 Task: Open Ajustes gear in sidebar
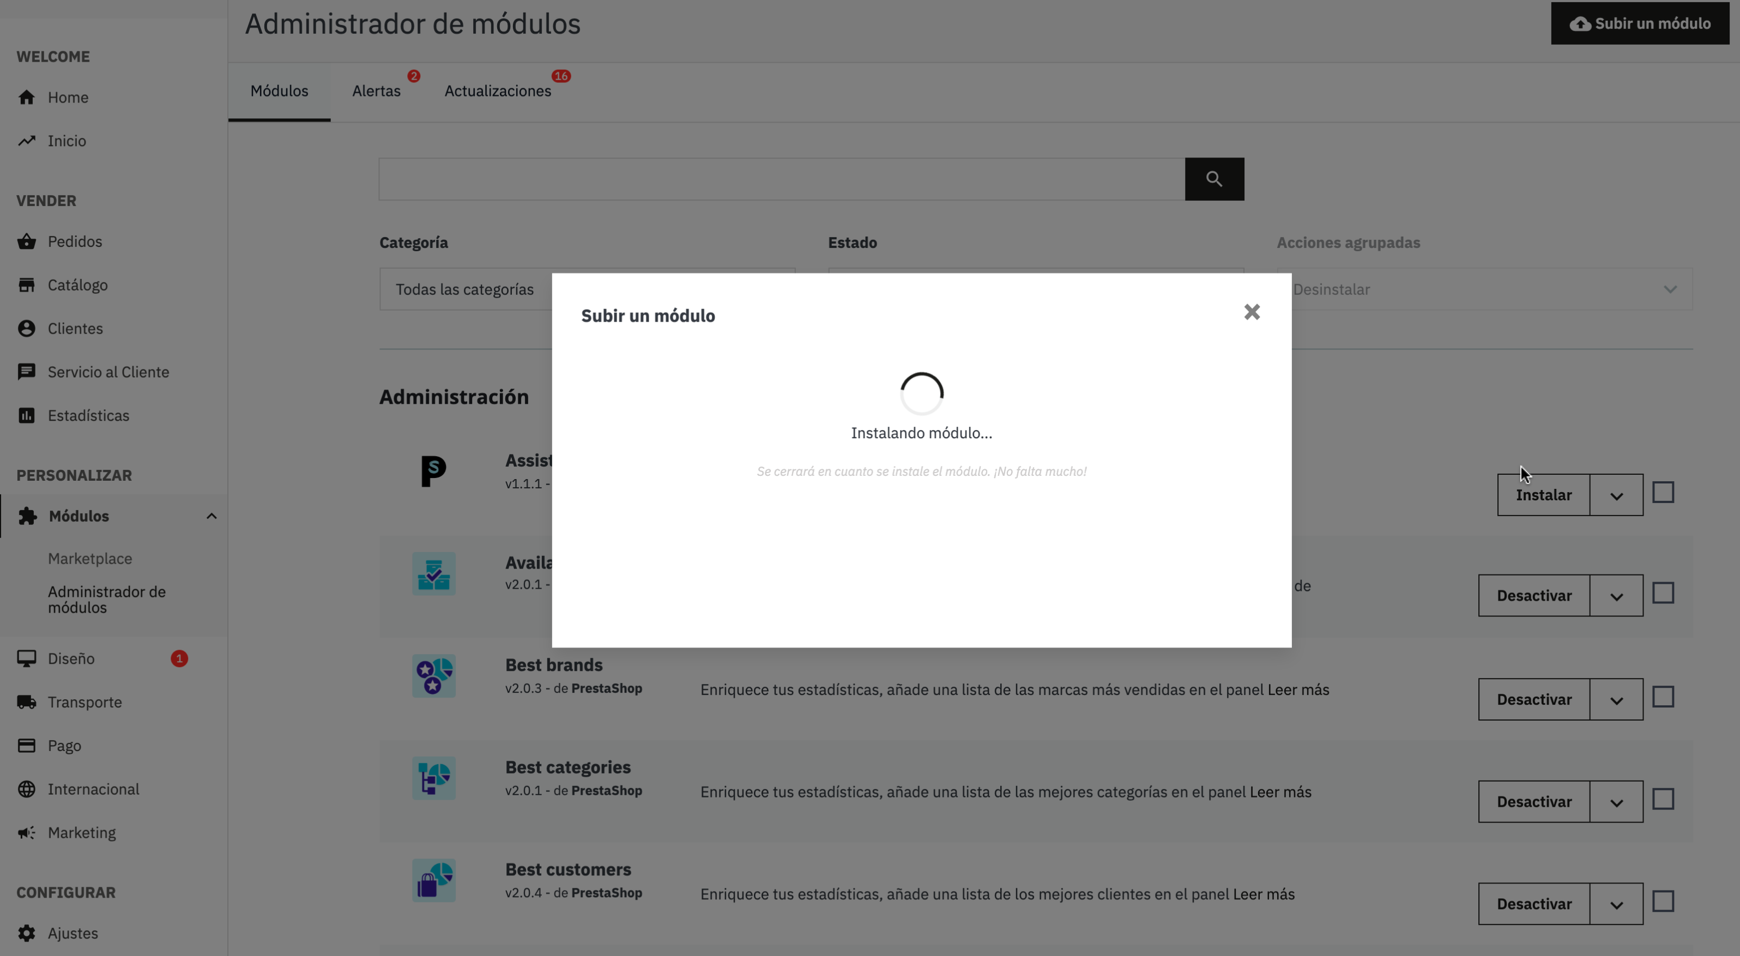tap(26, 933)
